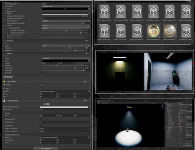Viewport: 195px width, 150px height.
Task: Toggle the Is Trigger checkbox
Action: coord(41,89)
